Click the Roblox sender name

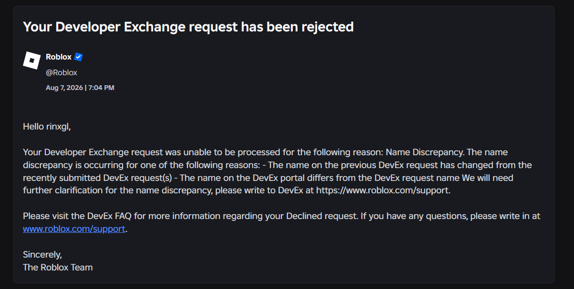coord(59,57)
